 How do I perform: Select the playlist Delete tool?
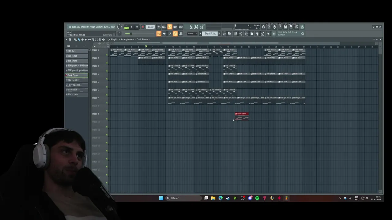click(82, 39)
